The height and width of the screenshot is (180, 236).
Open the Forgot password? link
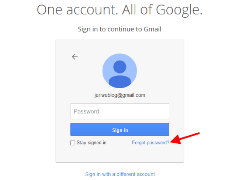(x=150, y=143)
